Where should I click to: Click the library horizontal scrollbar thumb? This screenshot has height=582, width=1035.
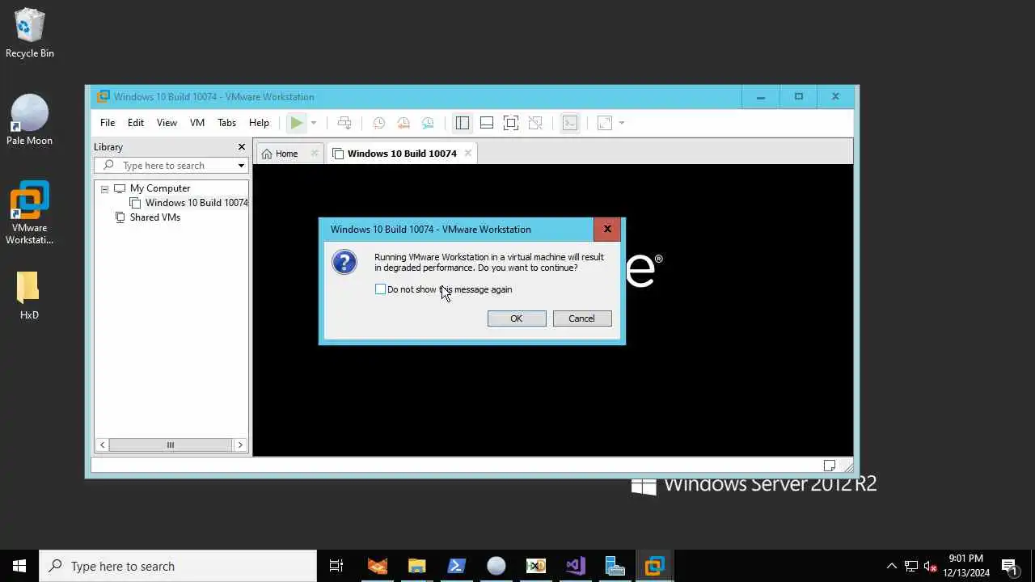click(x=171, y=445)
